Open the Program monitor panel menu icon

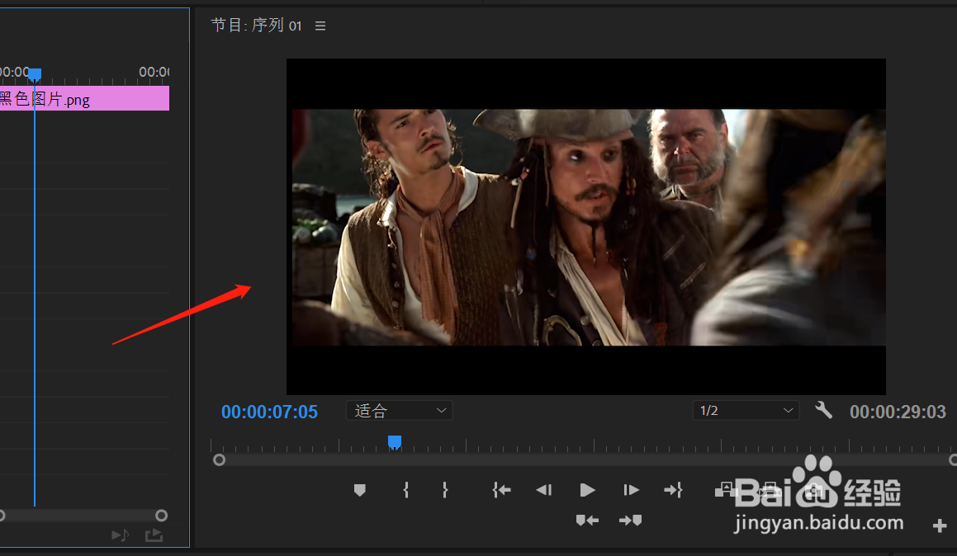click(x=320, y=26)
